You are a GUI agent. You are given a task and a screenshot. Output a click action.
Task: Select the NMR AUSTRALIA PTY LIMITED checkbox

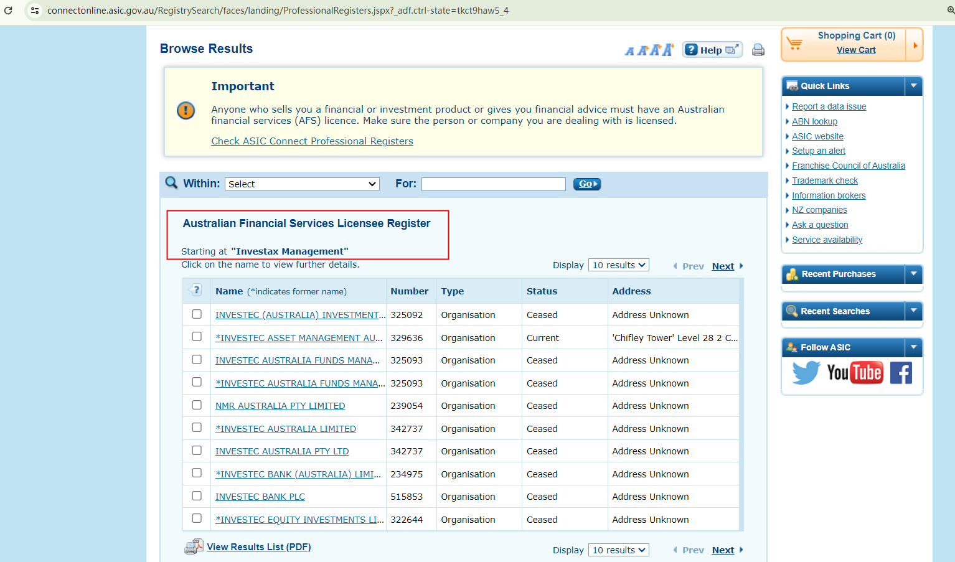coord(197,405)
